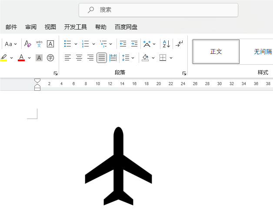
Task: Click the Character Border icon
Action: (x=50, y=44)
